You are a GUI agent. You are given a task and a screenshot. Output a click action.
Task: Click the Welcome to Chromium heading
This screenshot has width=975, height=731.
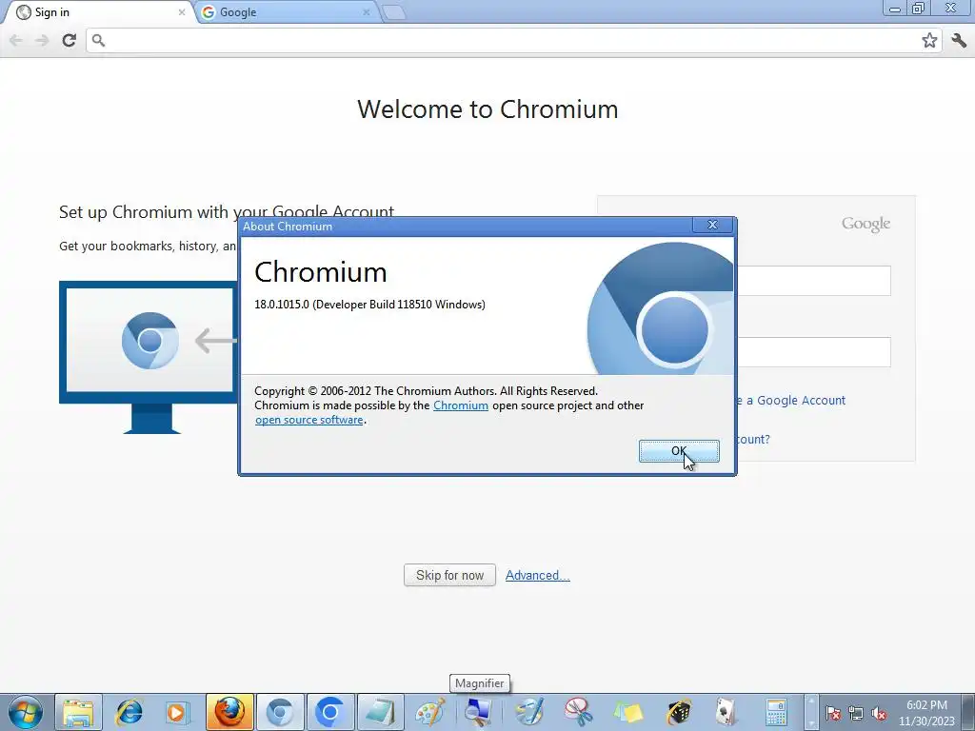coord(487,109)
